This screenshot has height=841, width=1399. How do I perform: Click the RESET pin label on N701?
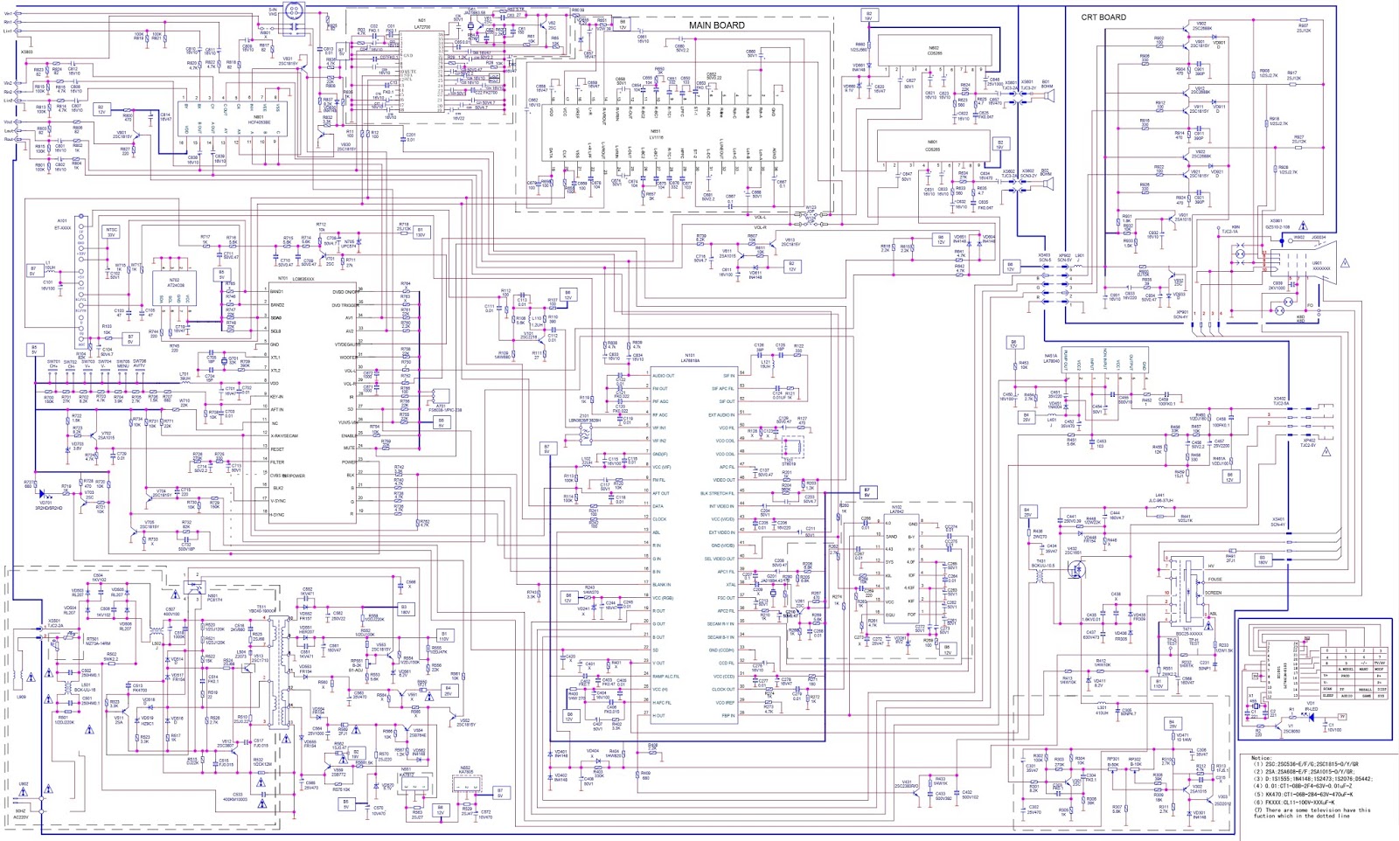pos(277,448)
